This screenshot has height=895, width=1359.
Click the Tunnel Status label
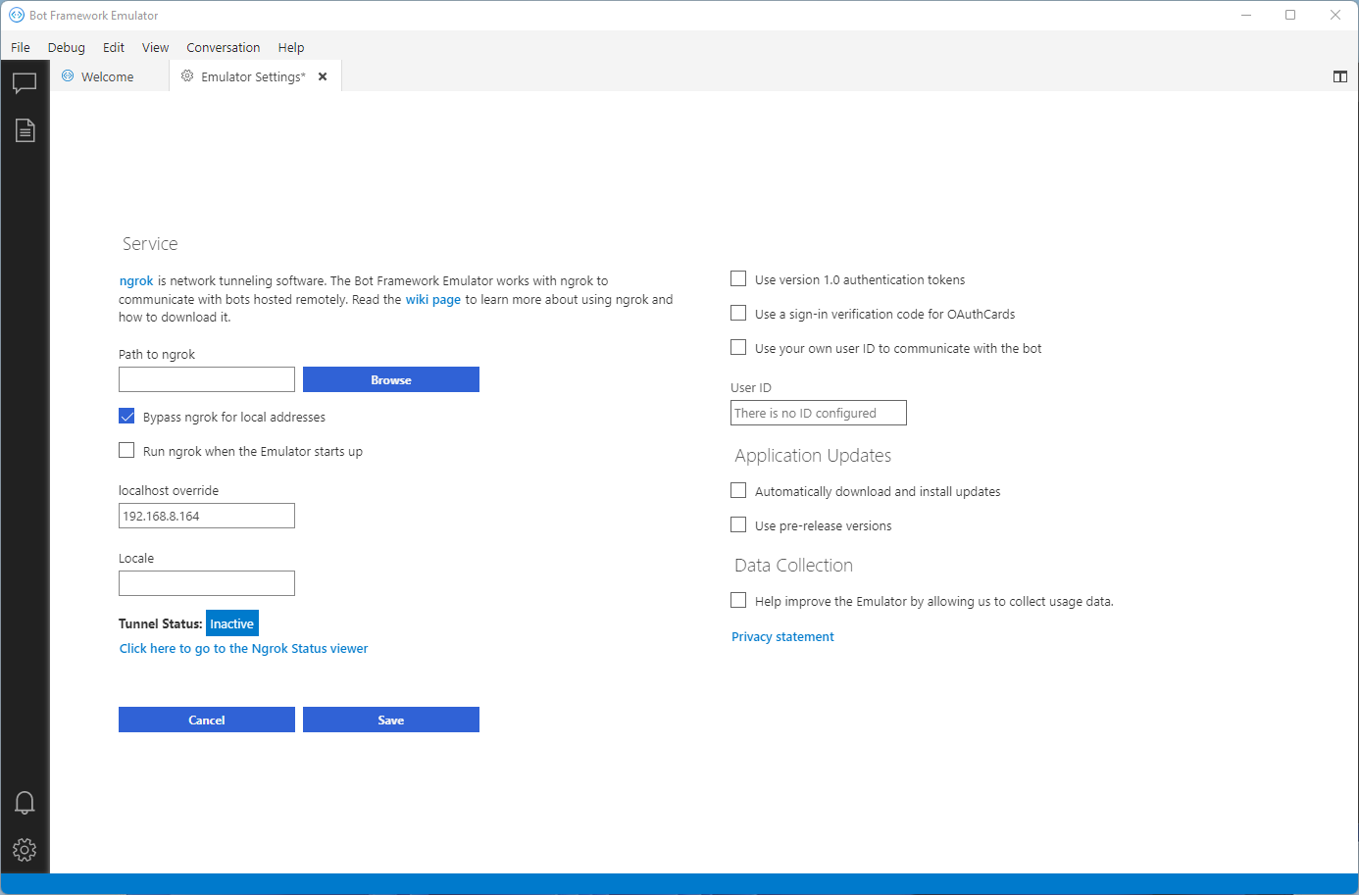(x=161, y=623)
